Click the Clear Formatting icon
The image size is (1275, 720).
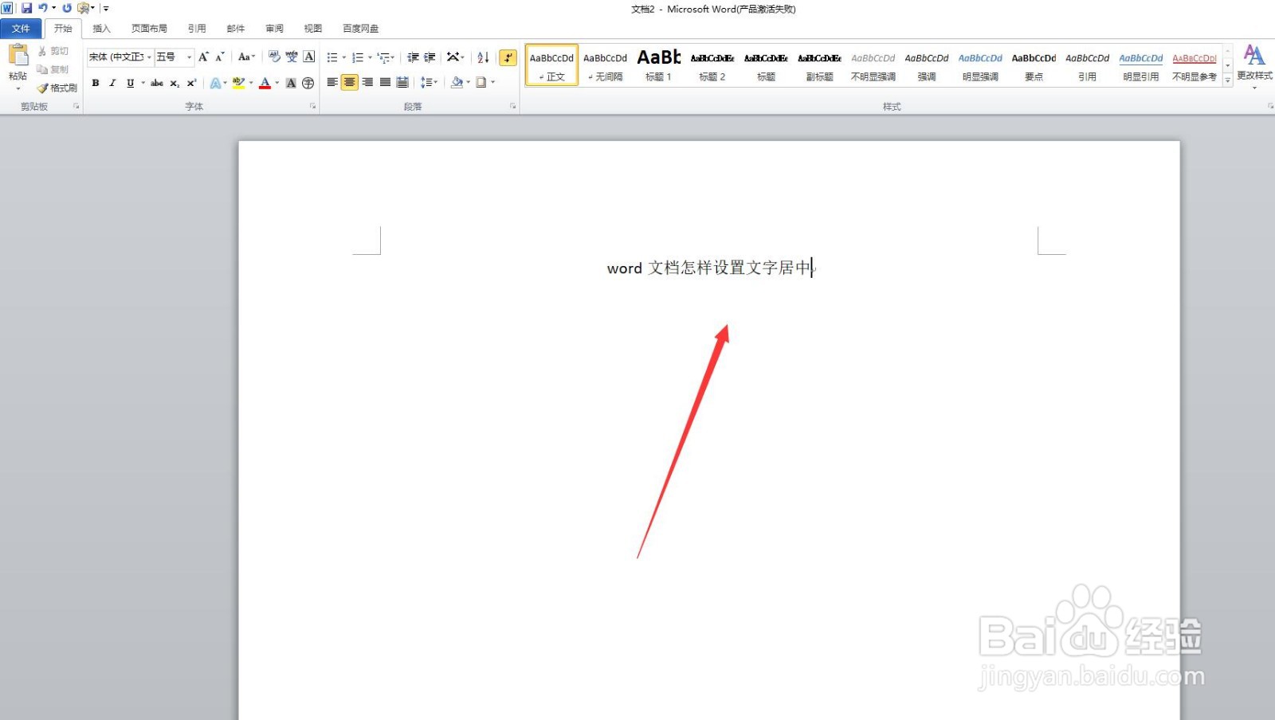pos(274,57)
